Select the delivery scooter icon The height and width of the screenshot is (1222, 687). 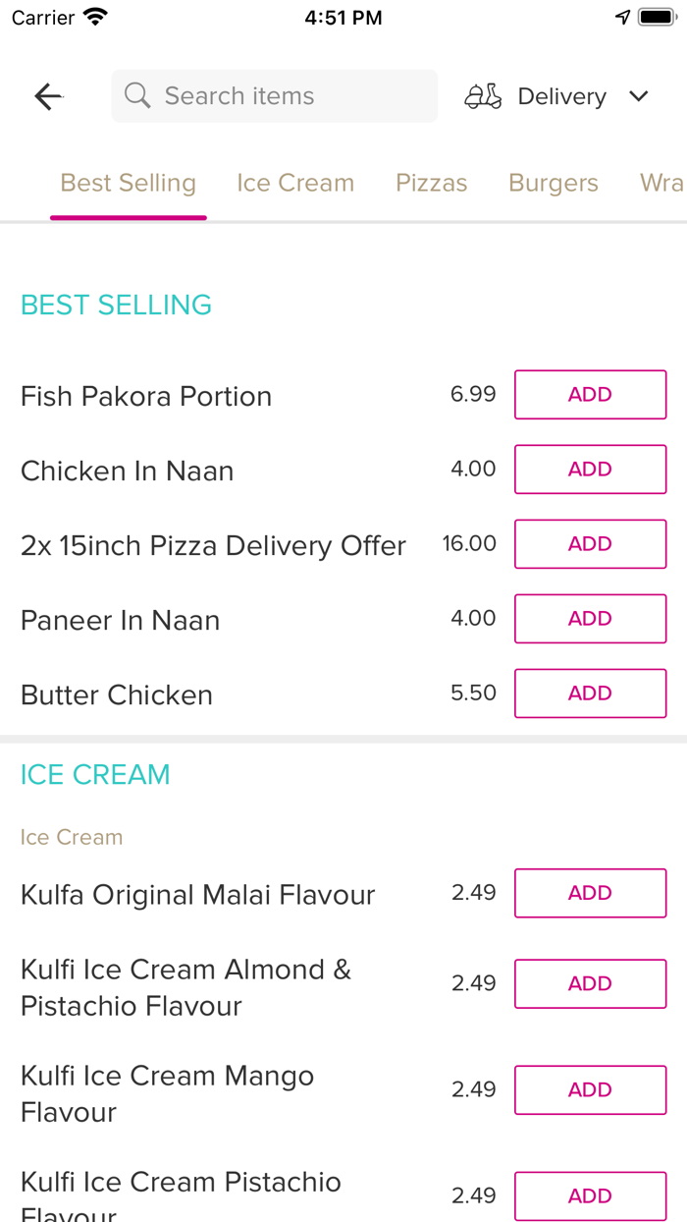point(483,95)
